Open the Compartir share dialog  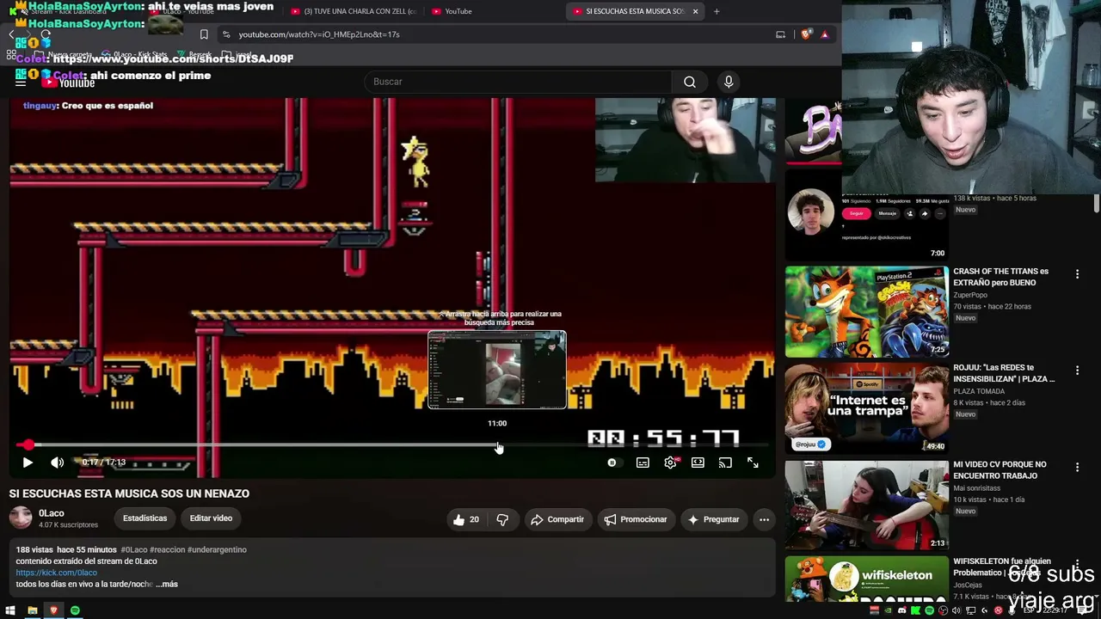pyautogui.click(x=557, y=519)
